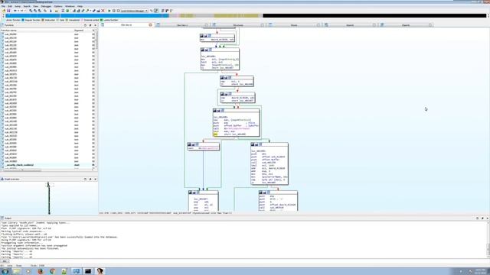Open the File menu

pyautogui.click(x=3, y=6)
